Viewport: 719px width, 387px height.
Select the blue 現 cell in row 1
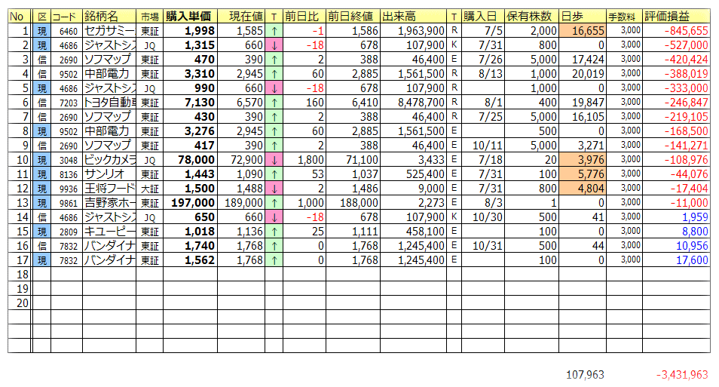click(42, 31)
